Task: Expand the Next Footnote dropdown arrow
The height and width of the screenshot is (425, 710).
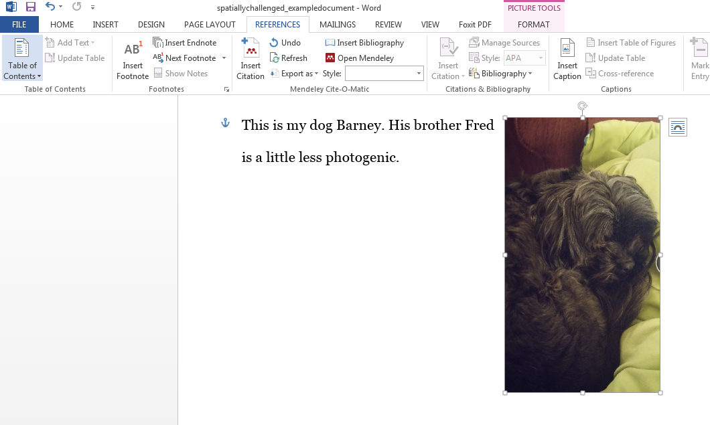Action: [224, 58]
